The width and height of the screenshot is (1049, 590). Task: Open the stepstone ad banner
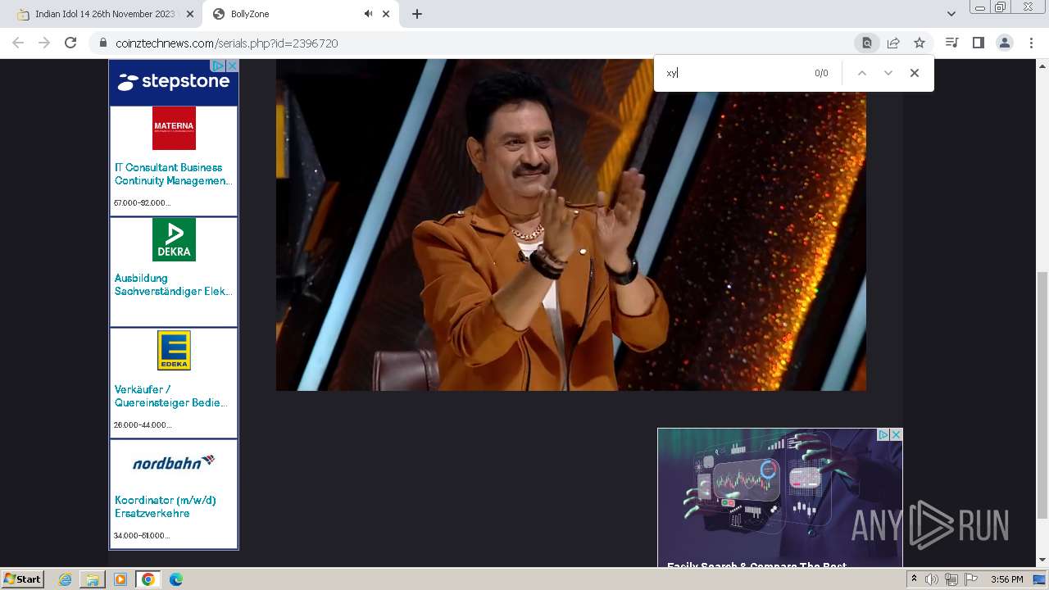(x=174, y=83)
